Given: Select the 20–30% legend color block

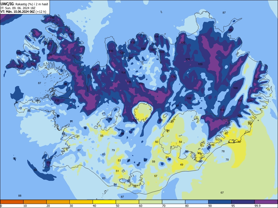Looking at the screenshot, I should point(58,202).
